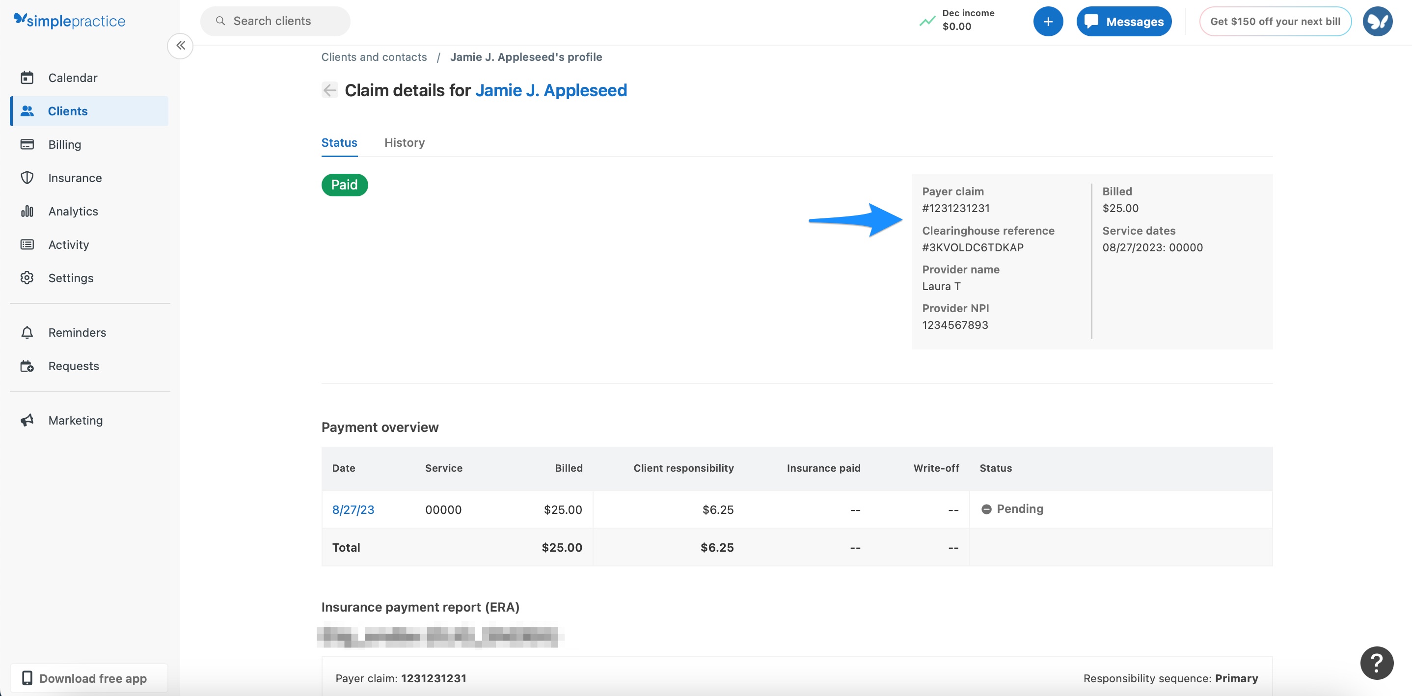Click the green Paid status badge
The image size is (1412, 696).
coord(344,185)
